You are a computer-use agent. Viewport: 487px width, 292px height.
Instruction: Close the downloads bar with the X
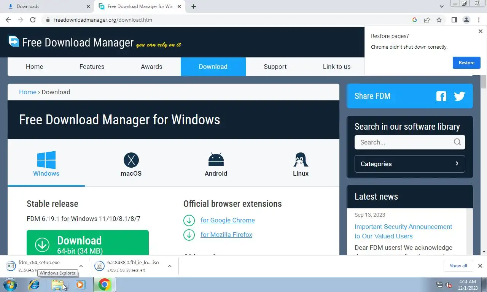coord(480,266)
